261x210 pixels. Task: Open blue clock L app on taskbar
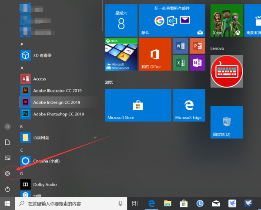click(200, 203)
